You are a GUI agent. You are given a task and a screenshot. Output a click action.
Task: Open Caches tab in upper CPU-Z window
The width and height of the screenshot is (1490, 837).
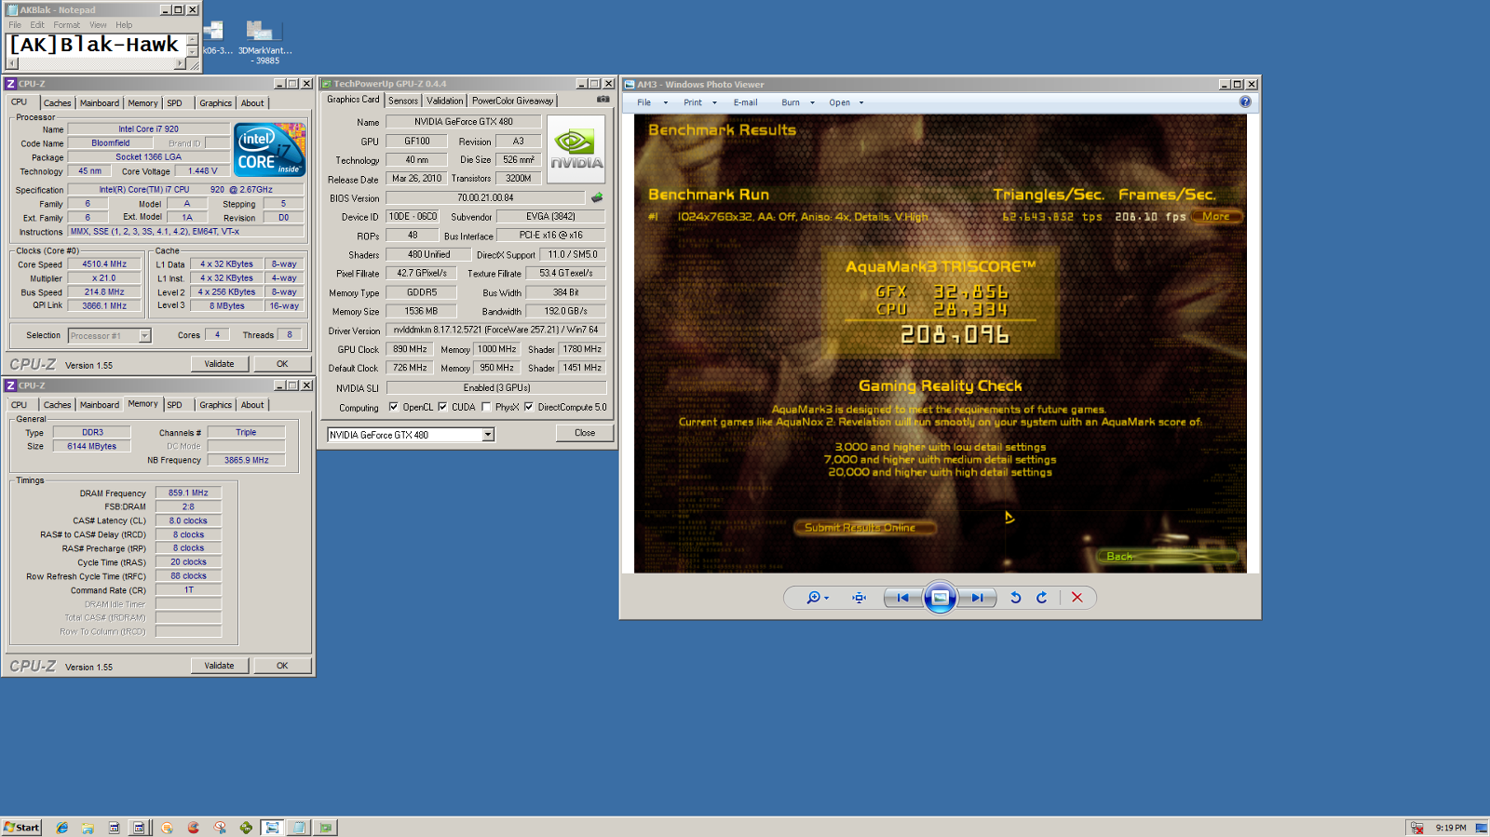(57, 103)
